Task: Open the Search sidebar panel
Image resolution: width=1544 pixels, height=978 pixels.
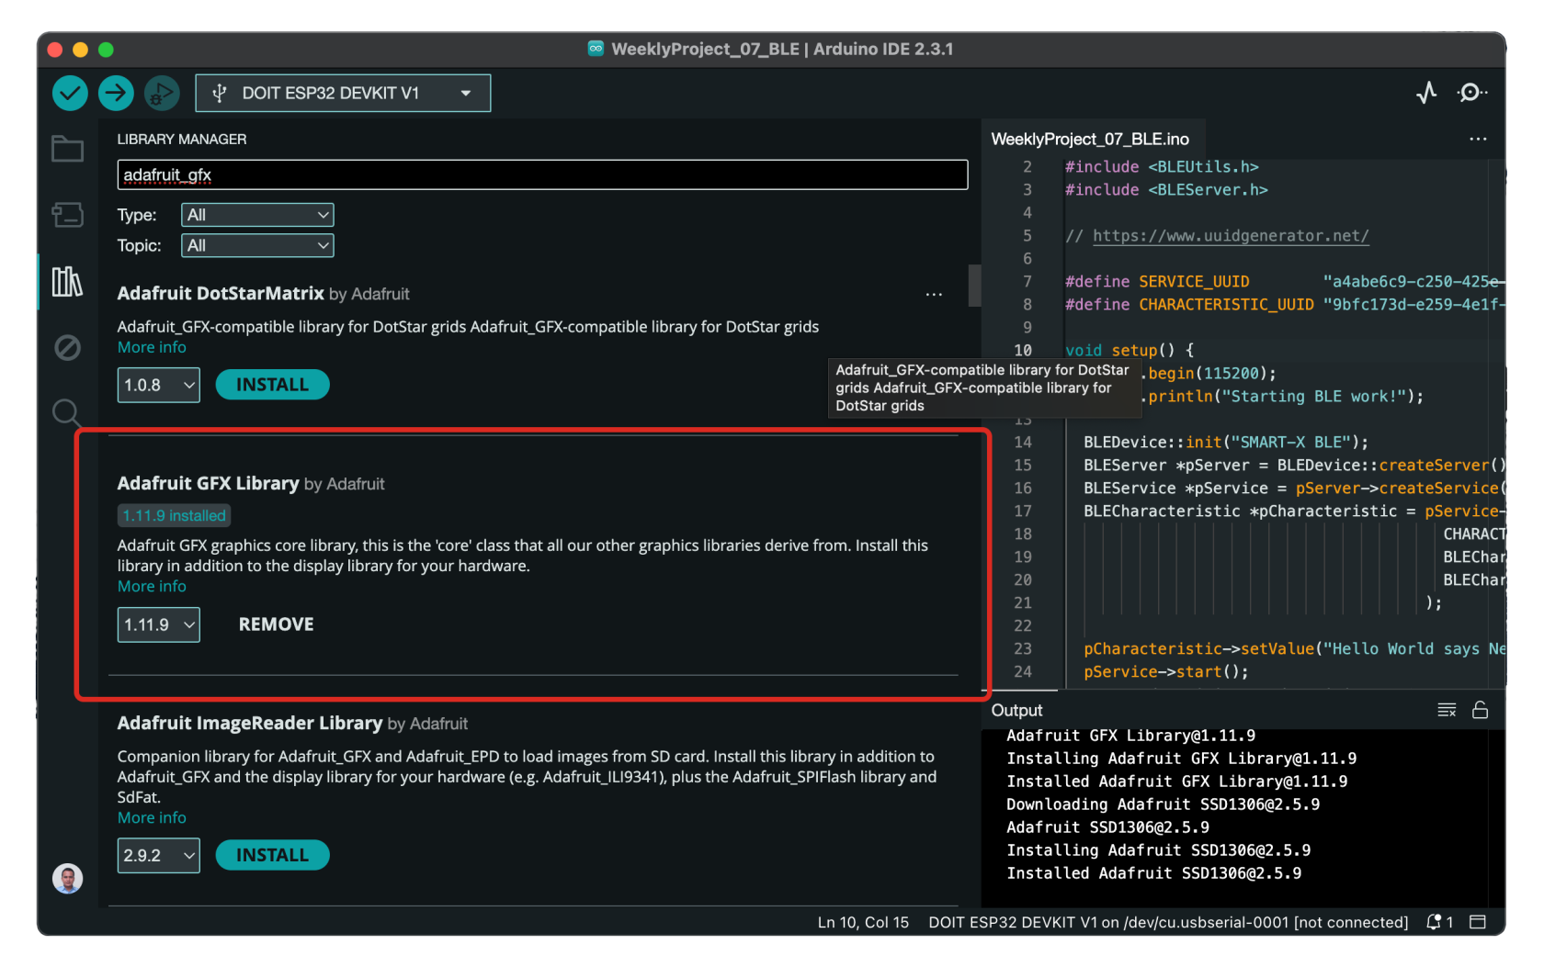Action: [67, 413]
